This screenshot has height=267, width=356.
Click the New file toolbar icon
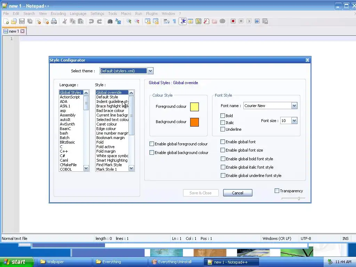[6, 21]
